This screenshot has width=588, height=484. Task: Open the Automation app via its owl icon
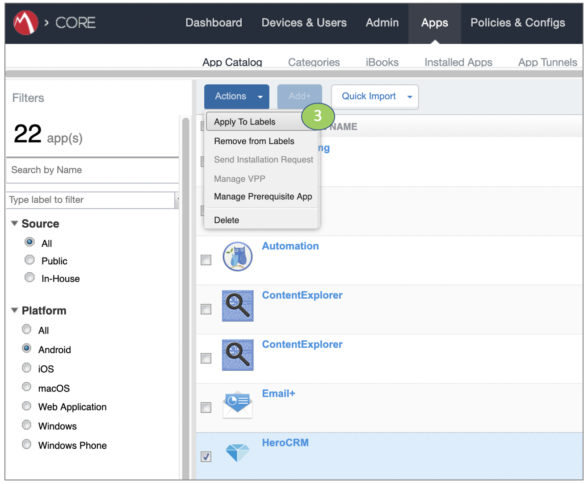click(237, 256)
